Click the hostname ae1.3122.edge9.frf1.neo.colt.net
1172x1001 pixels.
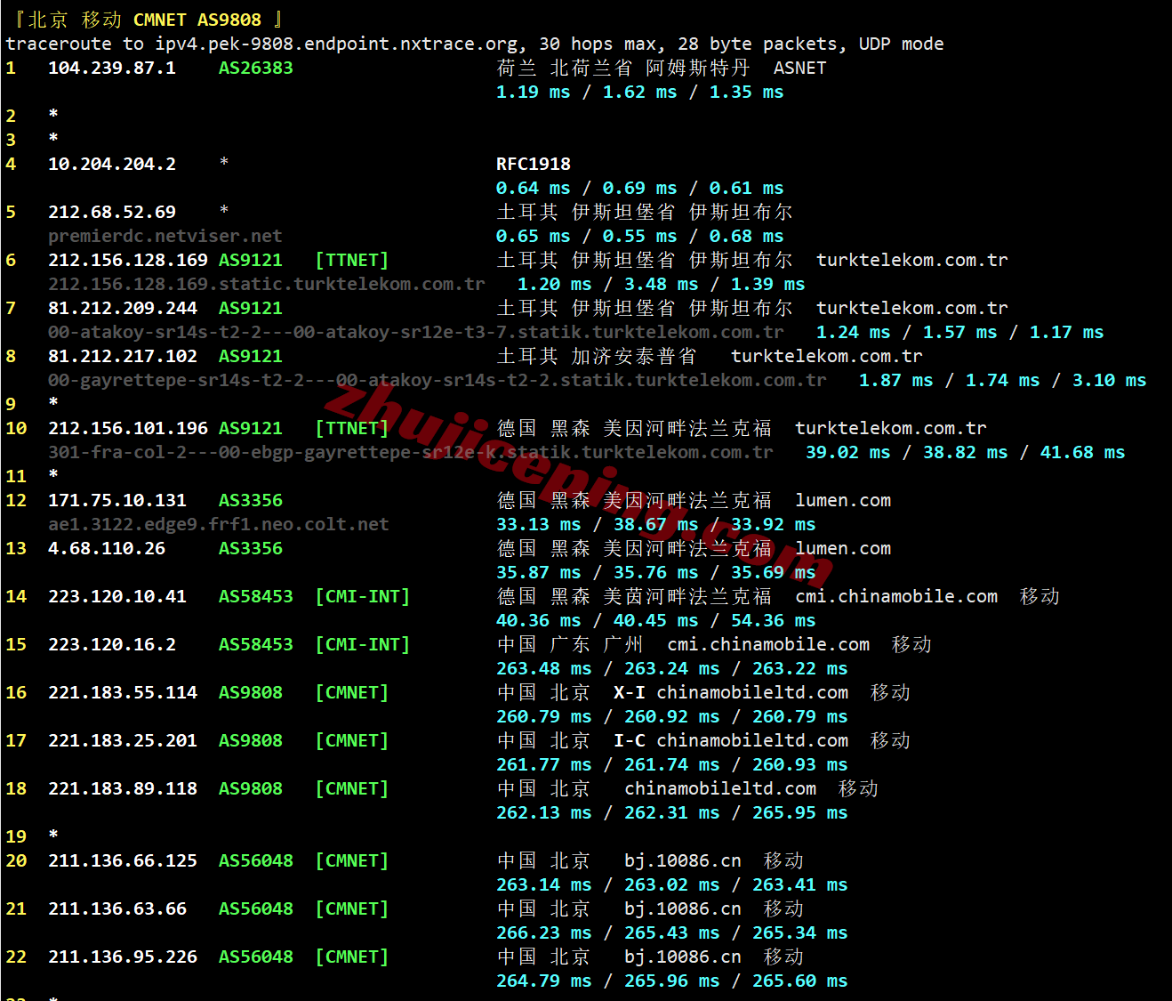[219, 524]
